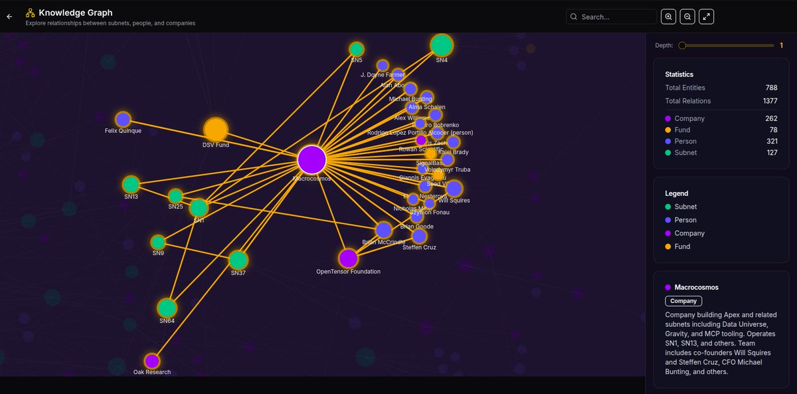Click Fund entry in Legend

[678, 246]
